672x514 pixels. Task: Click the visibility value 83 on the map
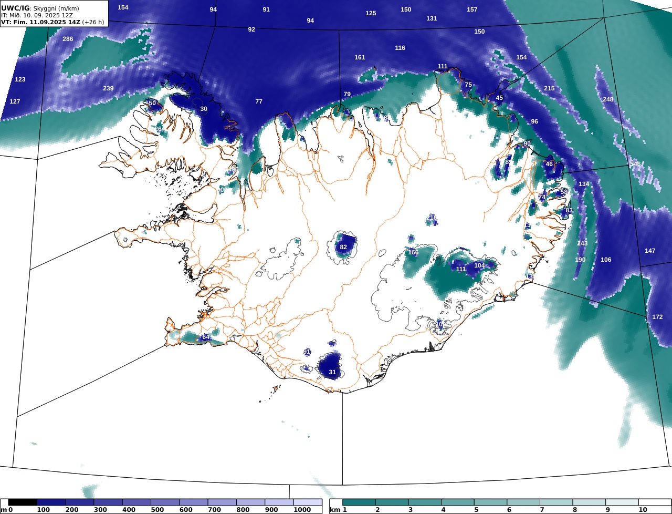click(x=569, y=210)
